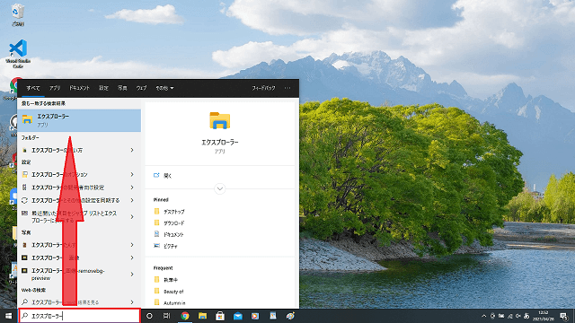The height and width of the screenshot is (323, 575).
Task: Click the Windows Start button
Action: 8,316
